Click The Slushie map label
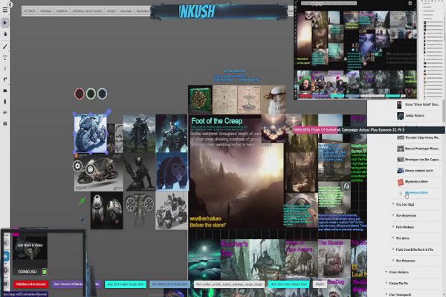 [x=331, y=243]
